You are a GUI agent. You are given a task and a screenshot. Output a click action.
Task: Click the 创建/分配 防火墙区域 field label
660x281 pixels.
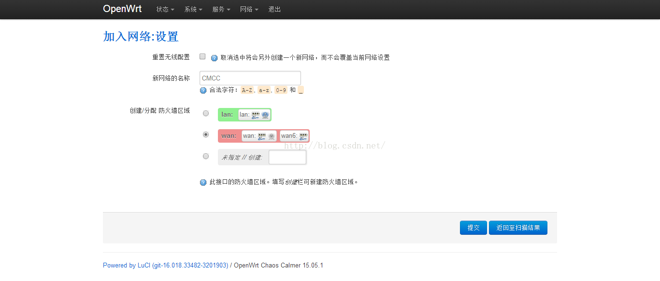[x=159, y=110]
